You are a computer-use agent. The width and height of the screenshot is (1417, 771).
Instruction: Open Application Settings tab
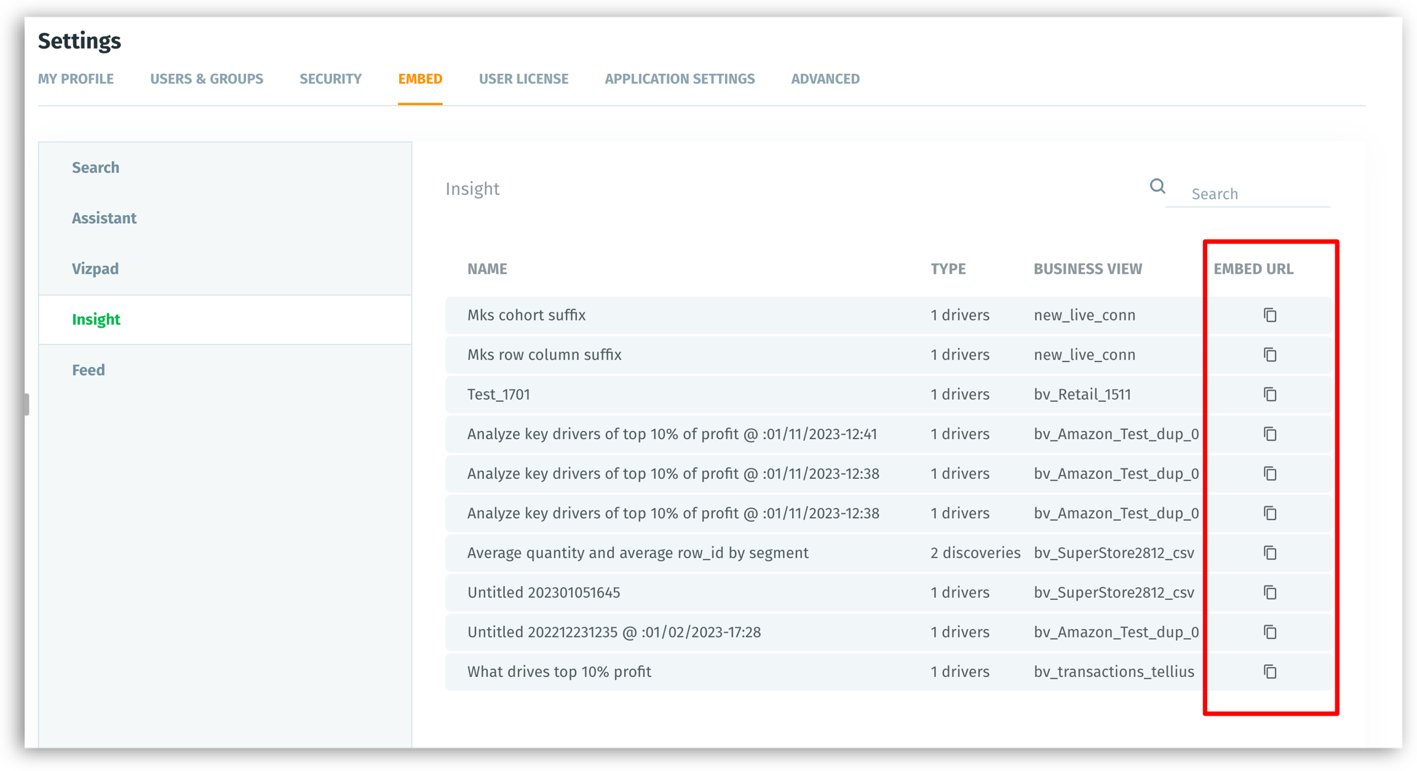click(680, 79)
